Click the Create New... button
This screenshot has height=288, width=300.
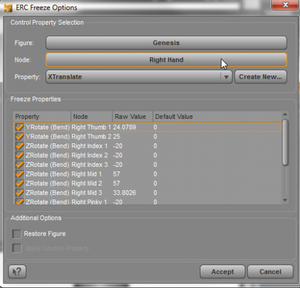(x=260, y=77)
